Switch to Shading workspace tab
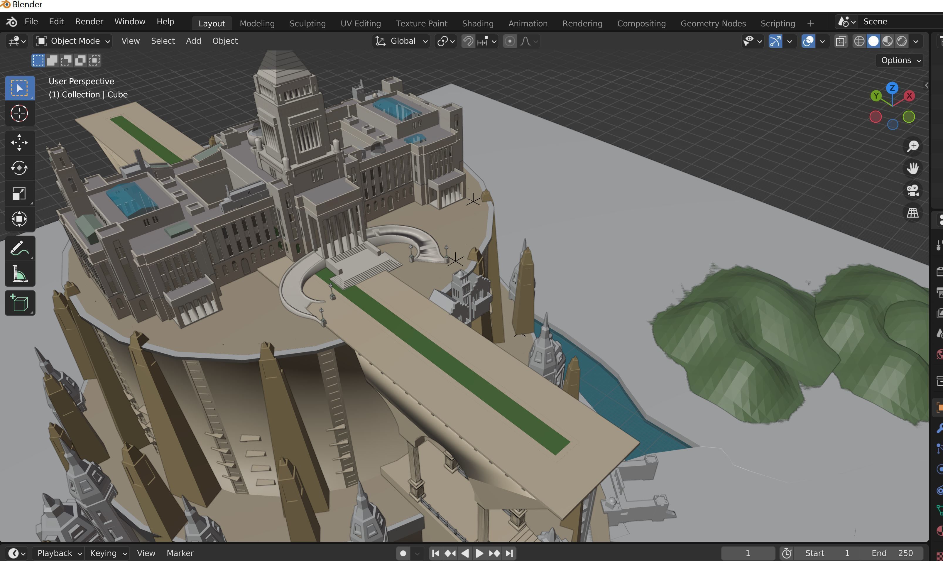 pos(478,23)
